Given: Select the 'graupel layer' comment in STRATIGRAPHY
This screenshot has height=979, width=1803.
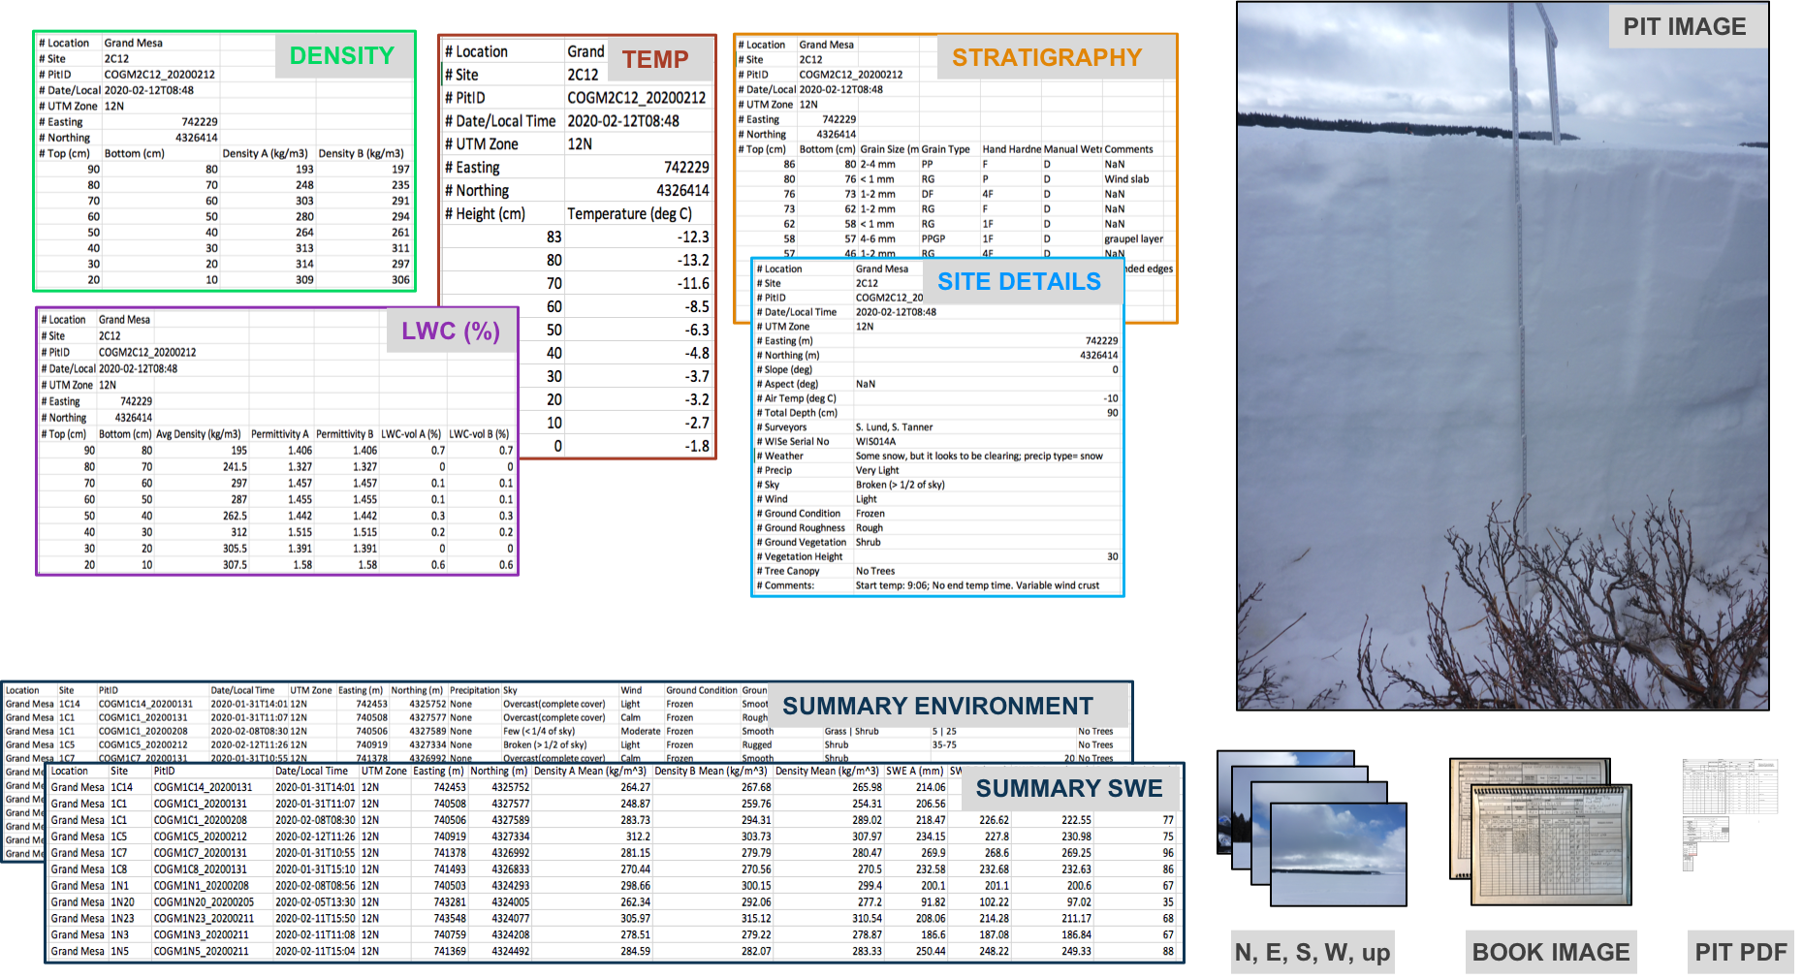Looking at the screenshot, I should tap(1133, 238).
